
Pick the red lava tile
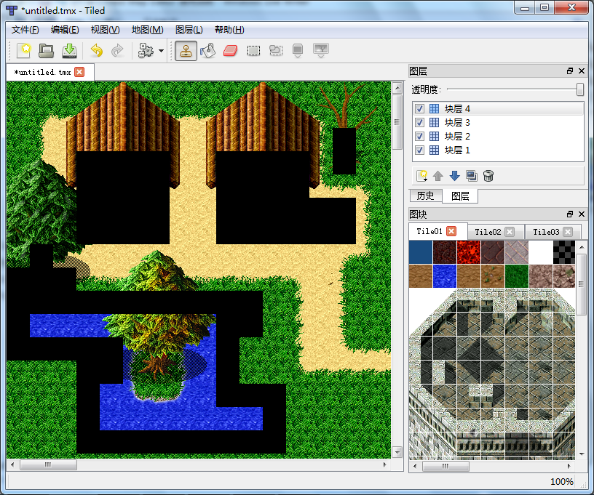click(468, 251)
